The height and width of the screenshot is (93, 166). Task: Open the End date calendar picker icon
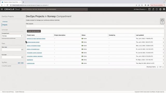click(x=22, y=57)
